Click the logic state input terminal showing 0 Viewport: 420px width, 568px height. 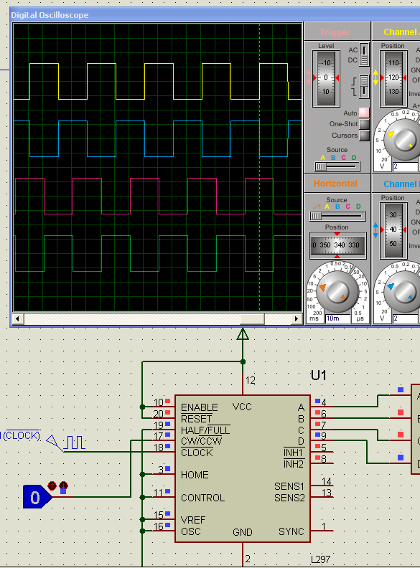37,497
